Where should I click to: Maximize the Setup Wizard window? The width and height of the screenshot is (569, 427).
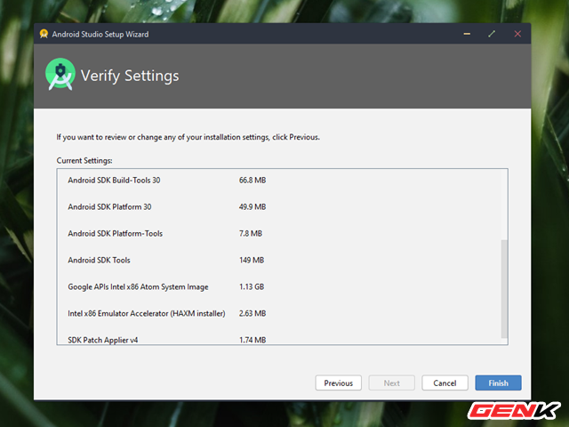pos(492,34)
